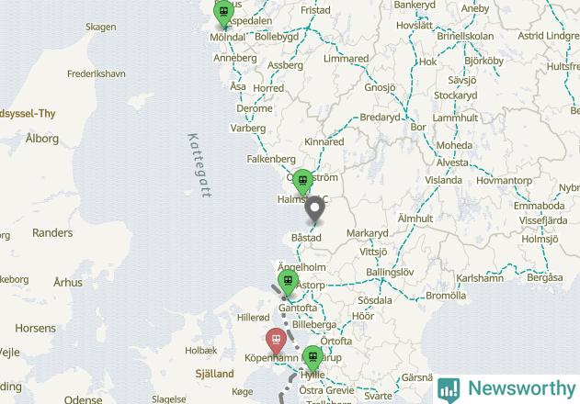Click the green train marker at Hyllie
The width and height of the screenshot is (580, 404).
[x=313, y=359]
